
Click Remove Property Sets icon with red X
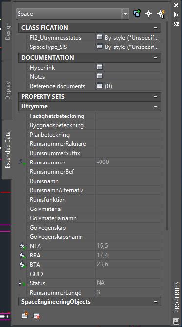[x=37, y=316]
